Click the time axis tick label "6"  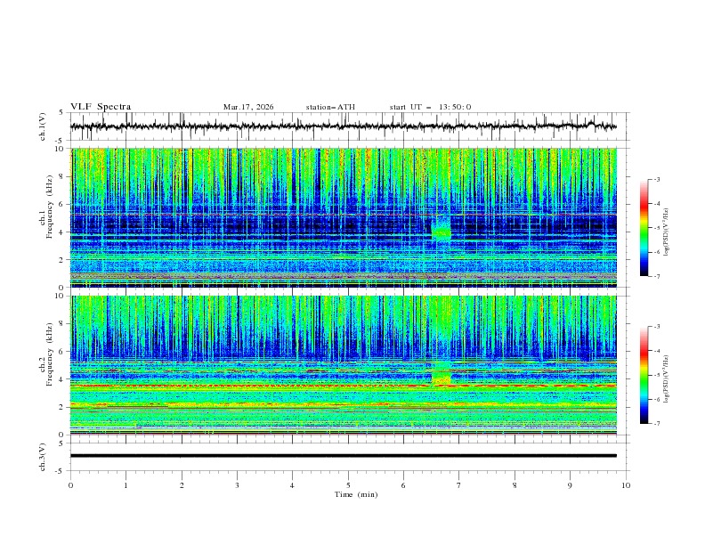[x=403, y=485]
